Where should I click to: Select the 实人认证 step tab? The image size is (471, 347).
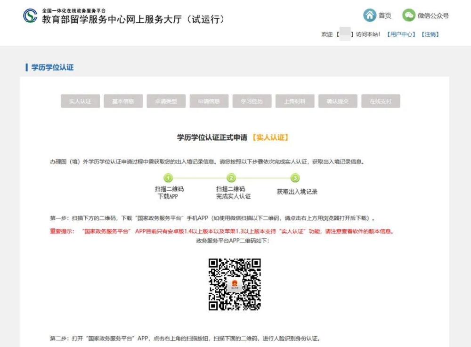click(x=80, y=101)
